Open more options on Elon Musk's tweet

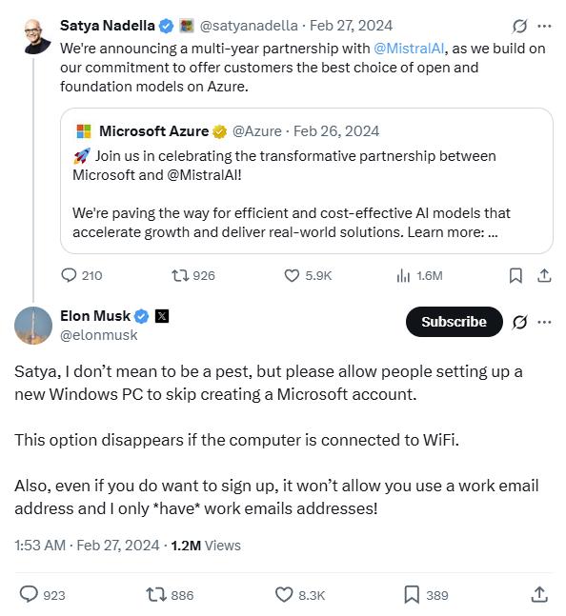[x=544, y=322]
